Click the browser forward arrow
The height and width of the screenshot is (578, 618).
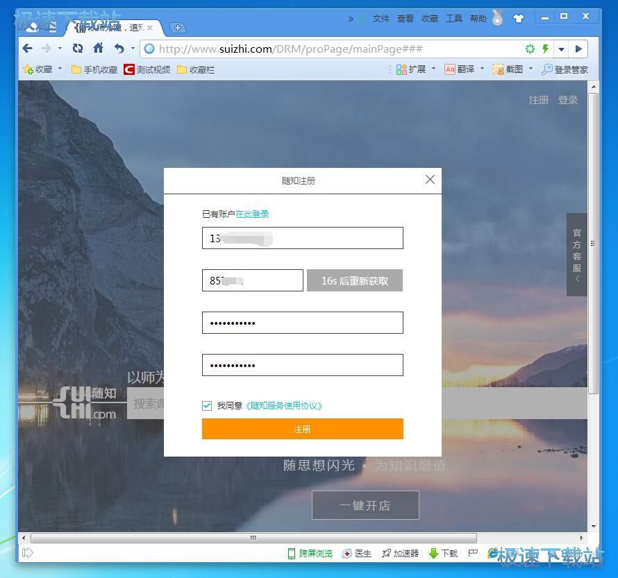pyautogui.click(x=46, y=49)
